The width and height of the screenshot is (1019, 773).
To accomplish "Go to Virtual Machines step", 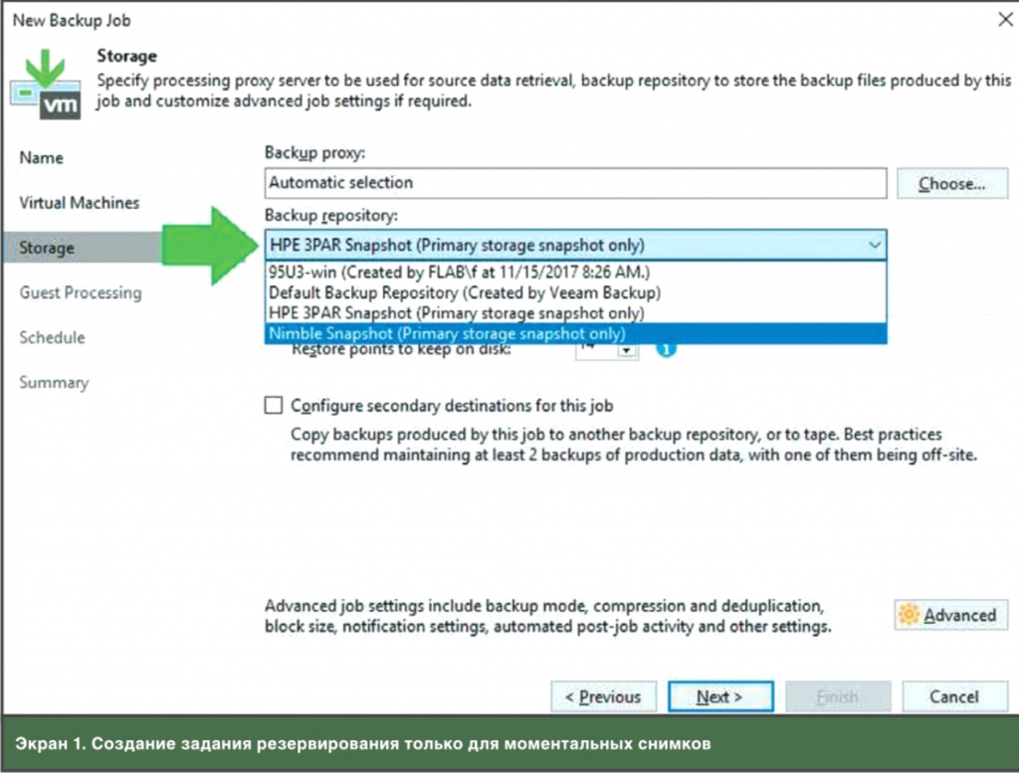I will tap(80, 203).
